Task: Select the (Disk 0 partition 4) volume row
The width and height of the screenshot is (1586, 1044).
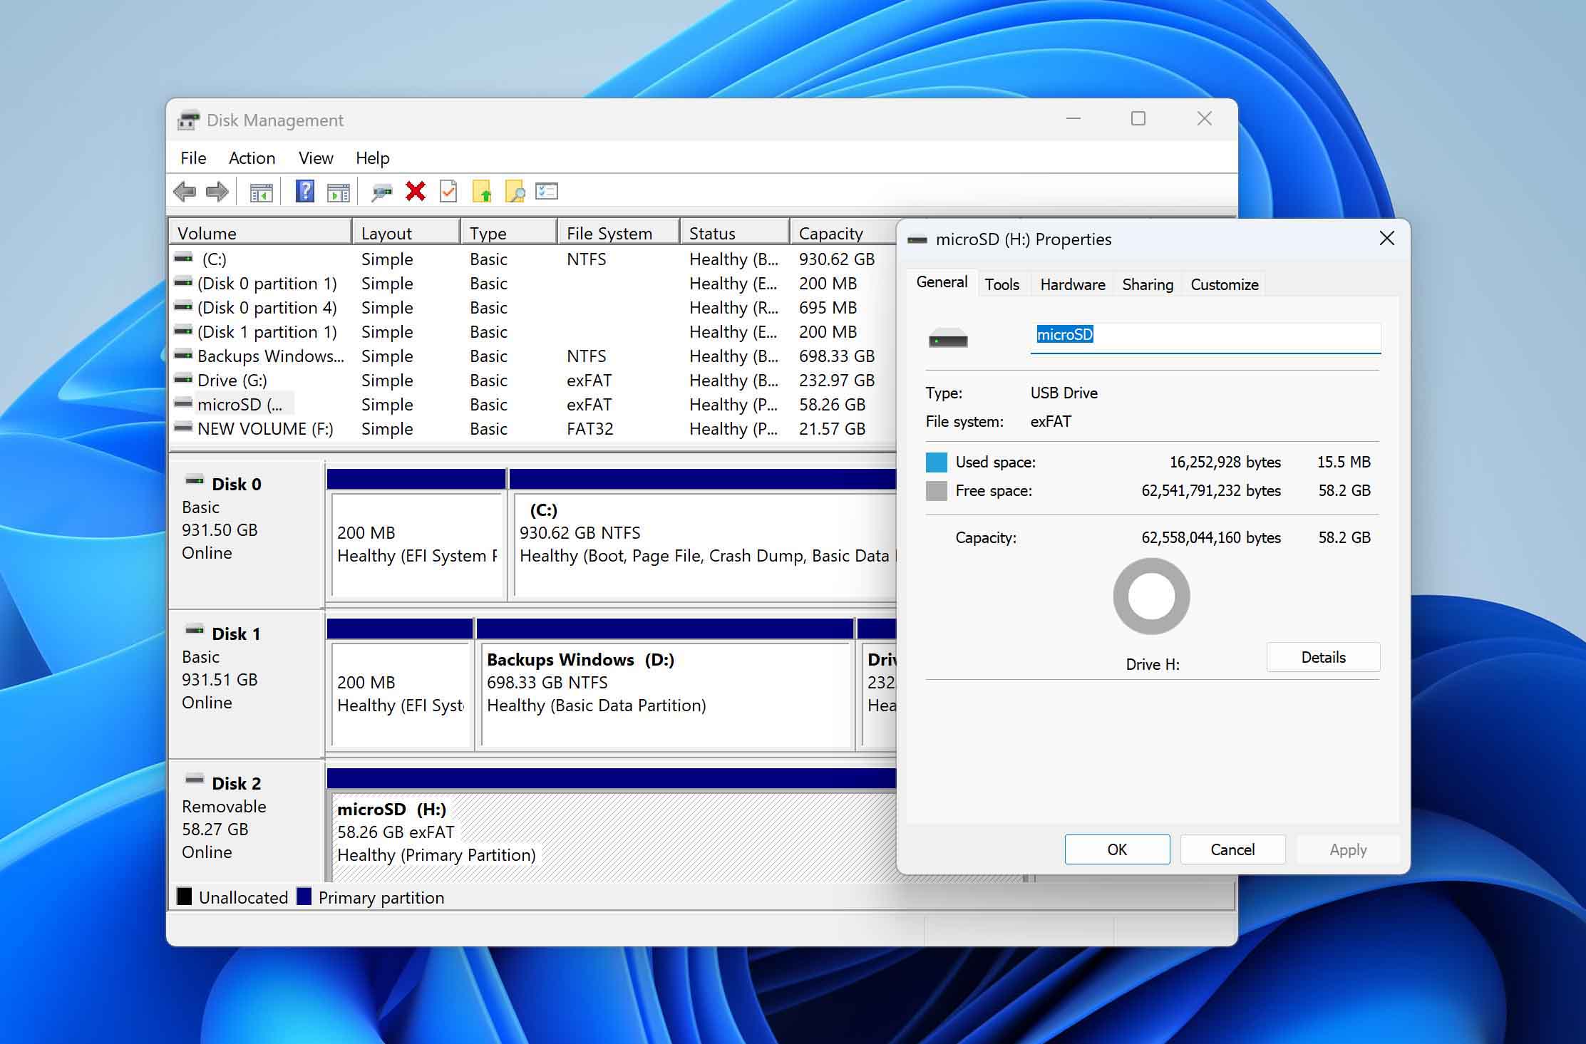Action: [532, 308]
